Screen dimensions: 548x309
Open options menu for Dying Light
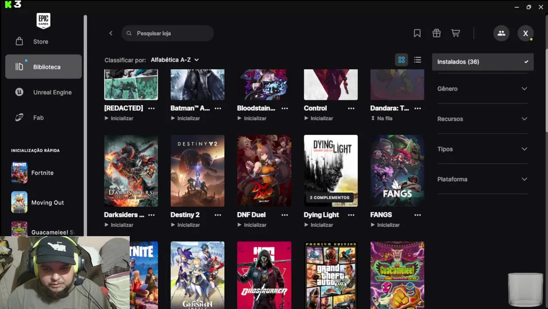[351, 215]
